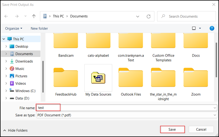
Task: Select the Docs folder
Action: (x=196, y=45)
